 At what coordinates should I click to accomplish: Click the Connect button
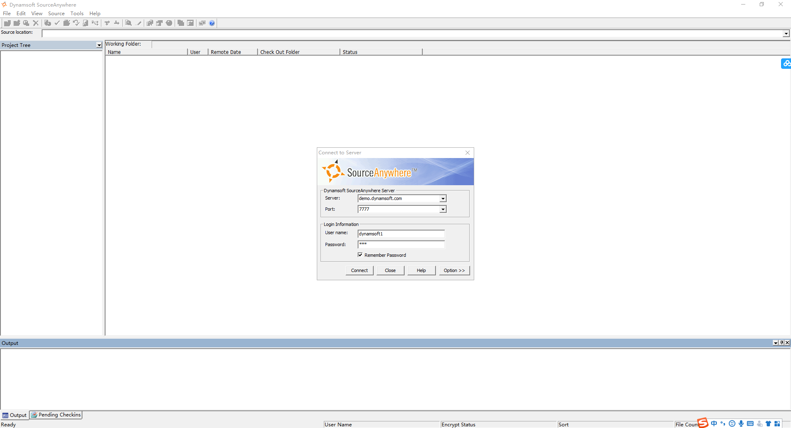click(359, 270)
